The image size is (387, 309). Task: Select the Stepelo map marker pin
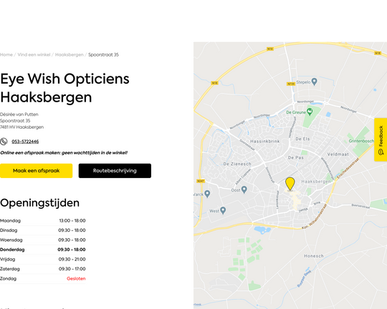click(314, 82)
